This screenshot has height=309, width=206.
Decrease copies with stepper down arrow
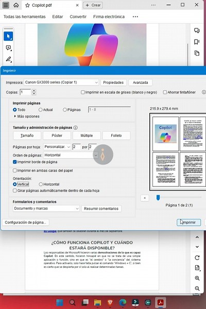[x=34, y=94]
